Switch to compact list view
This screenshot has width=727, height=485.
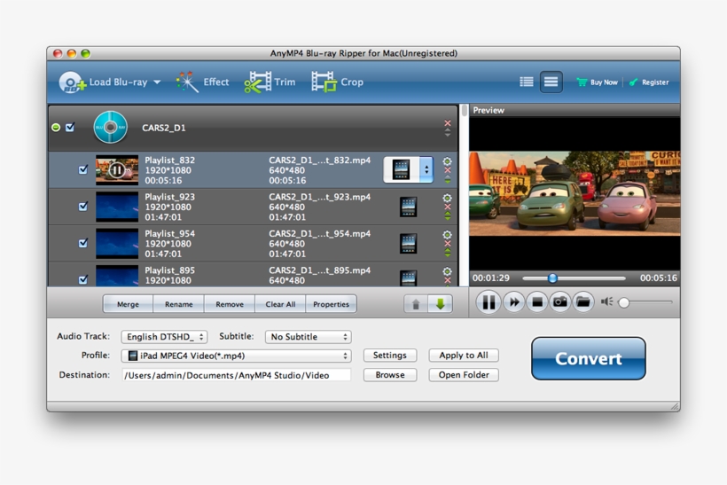click(527, 82)
